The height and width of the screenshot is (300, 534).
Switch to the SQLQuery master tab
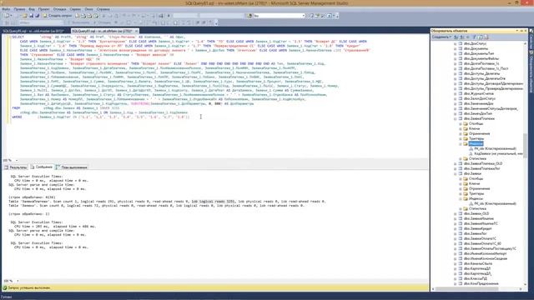coord(33,31)
